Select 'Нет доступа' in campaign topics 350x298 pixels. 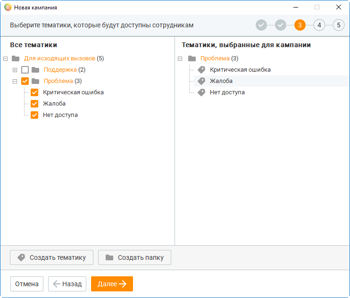click(227, 92)
